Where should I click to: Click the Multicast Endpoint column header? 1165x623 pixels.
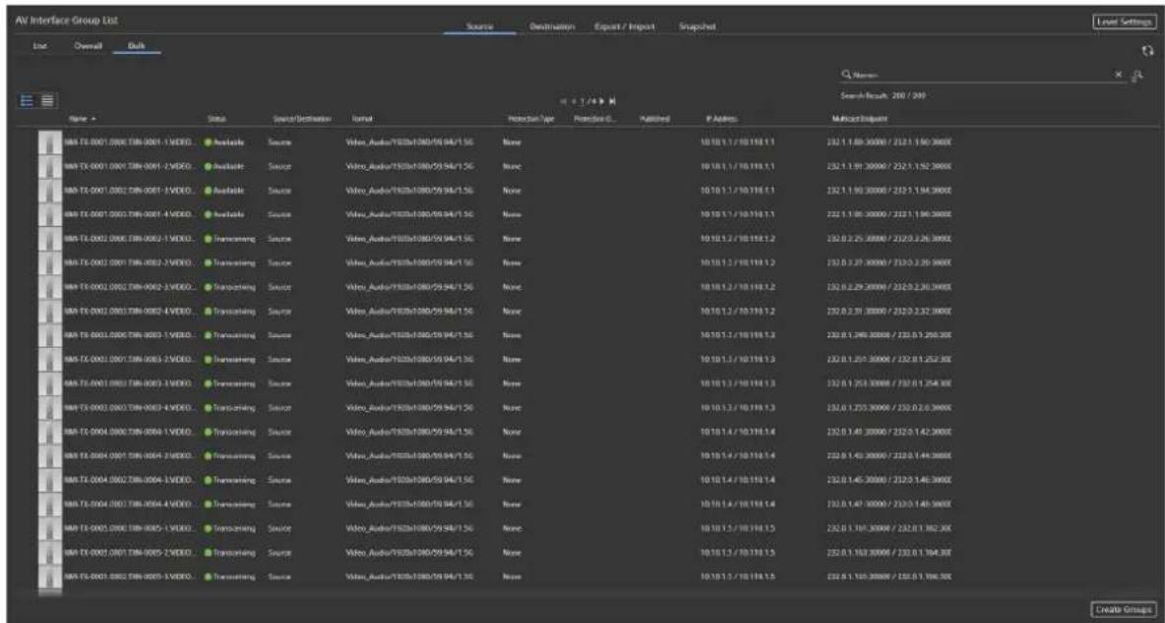coord(860,119)
